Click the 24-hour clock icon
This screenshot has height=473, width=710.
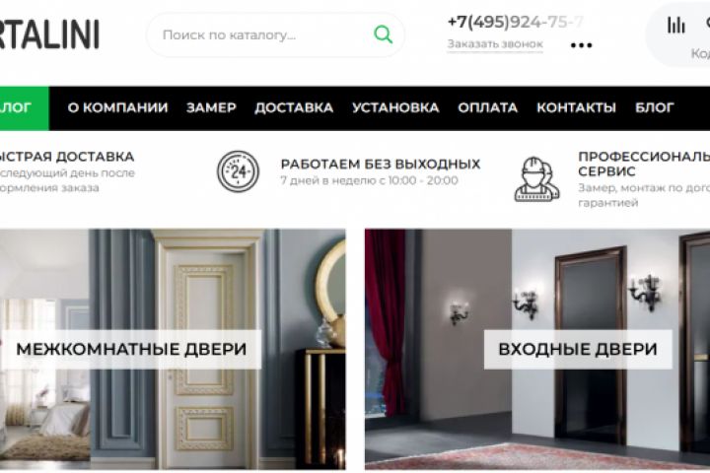coord(238,171)
